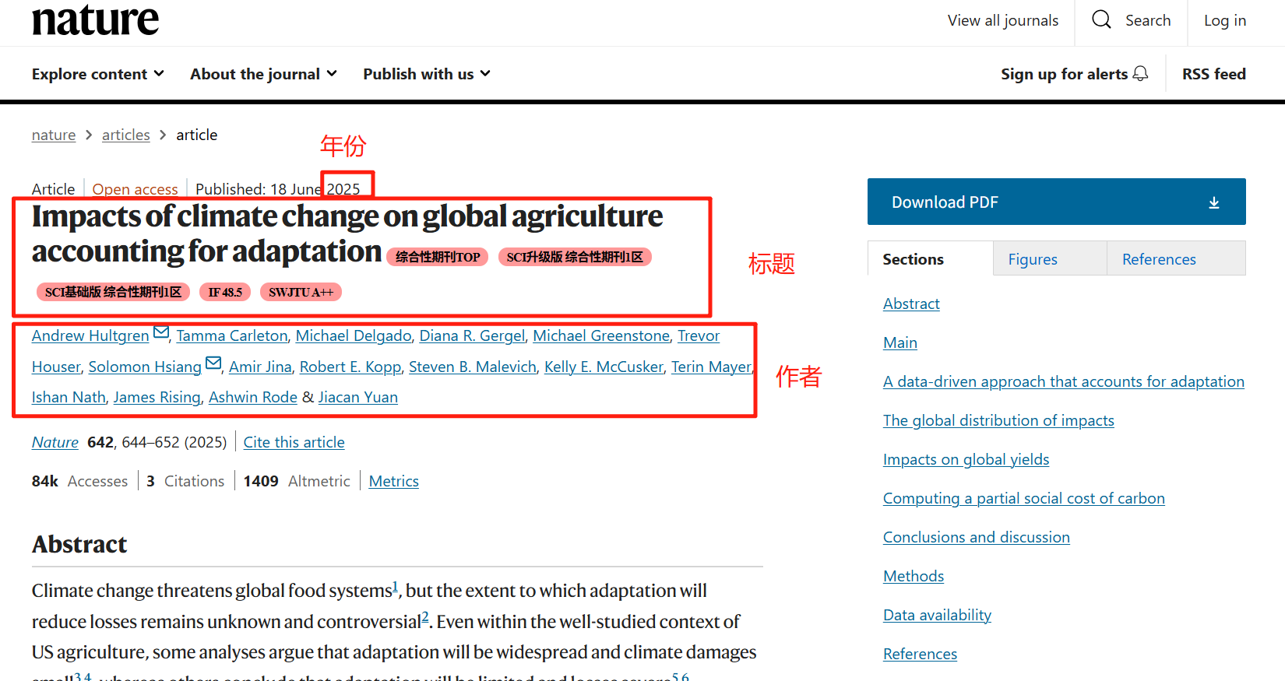1285x681 pixels.
Task: Click the PDF download arrow icon
Action: (x=1213, y=202)
